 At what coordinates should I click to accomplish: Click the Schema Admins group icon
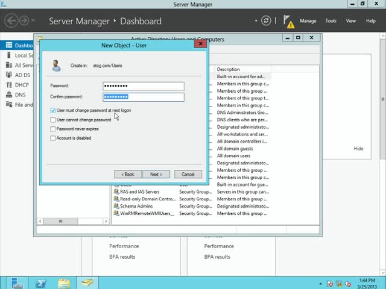(x=116, y=206)
